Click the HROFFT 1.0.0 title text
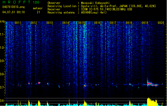Screen dimensions: 167x106 tap(21, 2)
